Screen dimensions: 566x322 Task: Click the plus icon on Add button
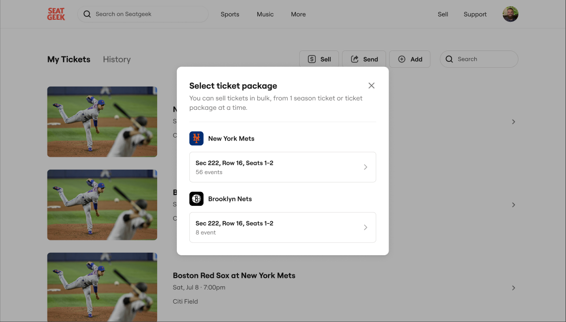coord(402,59)
